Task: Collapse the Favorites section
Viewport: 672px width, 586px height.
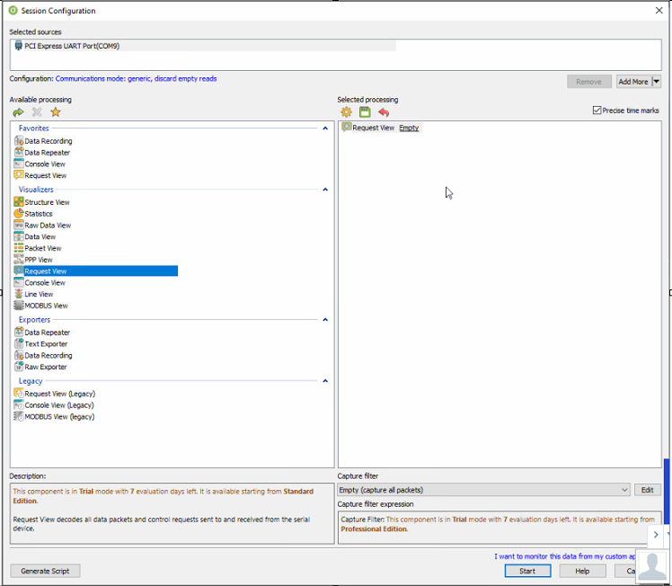Action: click(x=325, y=129)
